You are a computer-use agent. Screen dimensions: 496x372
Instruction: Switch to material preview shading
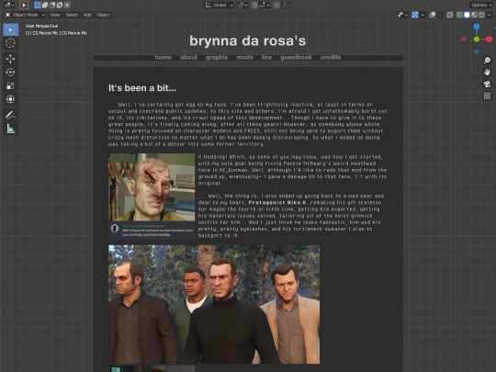tap(474, 15)
